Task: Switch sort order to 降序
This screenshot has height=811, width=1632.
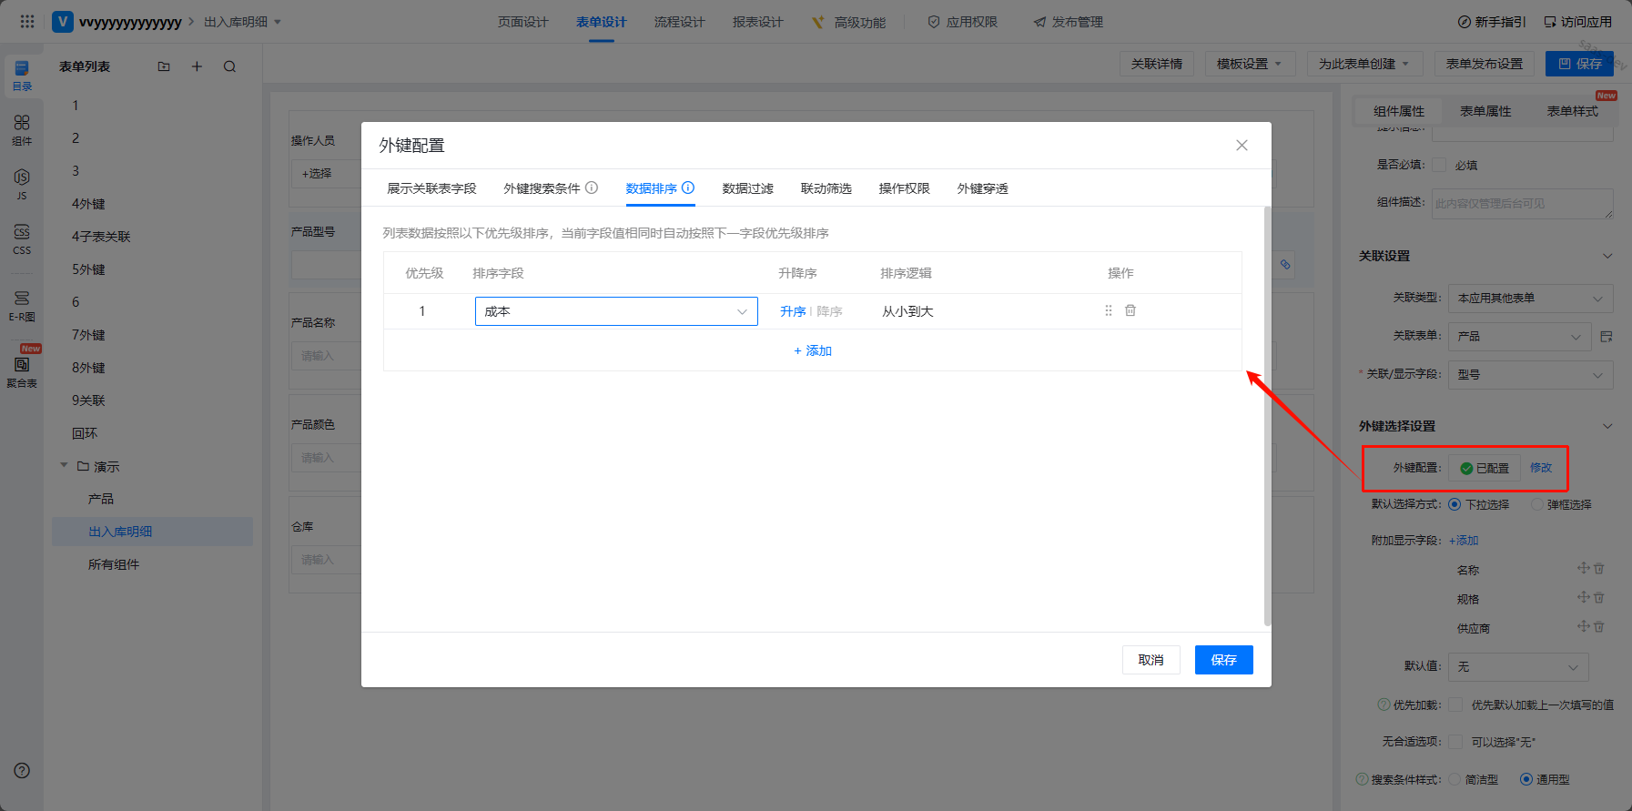Action: (x=829, y=311)
